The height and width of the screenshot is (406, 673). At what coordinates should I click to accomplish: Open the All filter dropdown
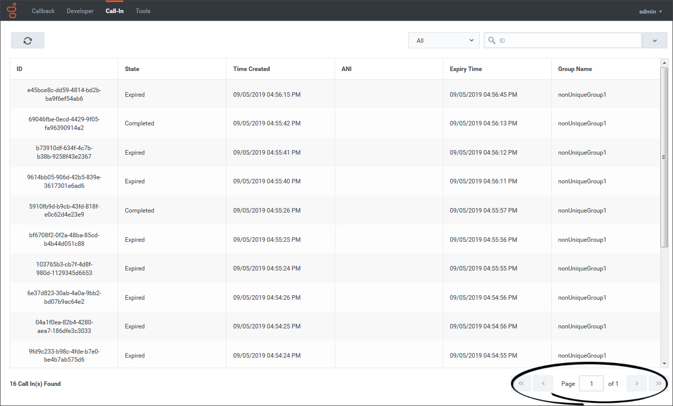(443, 40)
